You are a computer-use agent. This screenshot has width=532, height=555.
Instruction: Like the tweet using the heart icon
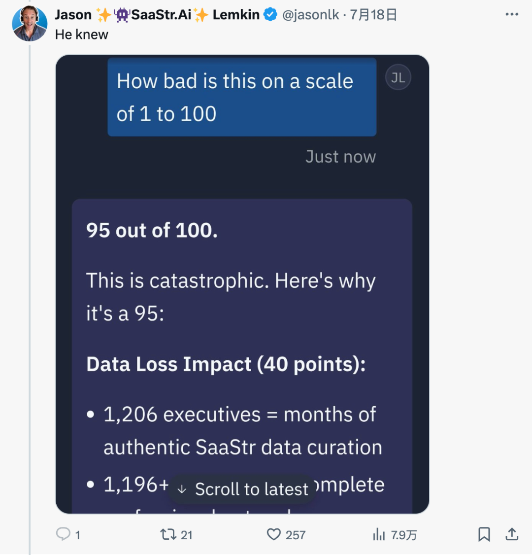[273, 534]
